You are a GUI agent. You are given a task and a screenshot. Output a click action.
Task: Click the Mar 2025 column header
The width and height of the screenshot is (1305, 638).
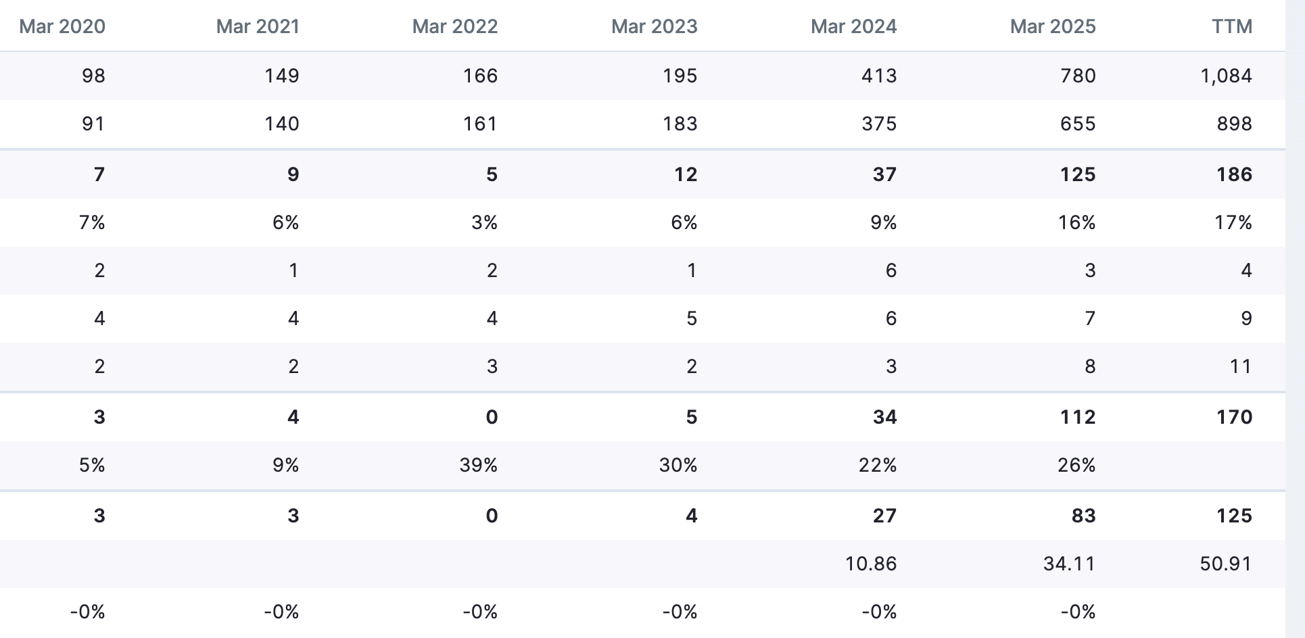click(1053, 26)
